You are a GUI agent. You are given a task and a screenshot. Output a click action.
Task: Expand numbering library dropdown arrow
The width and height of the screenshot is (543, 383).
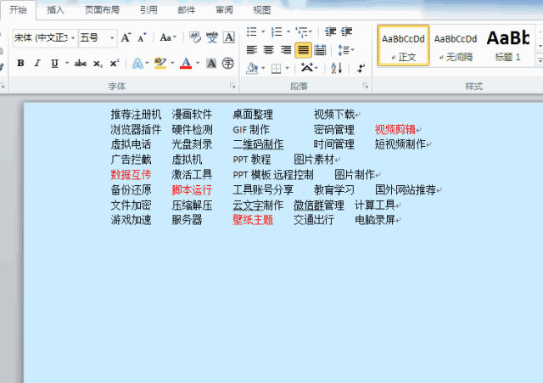[x=288, y=31]
